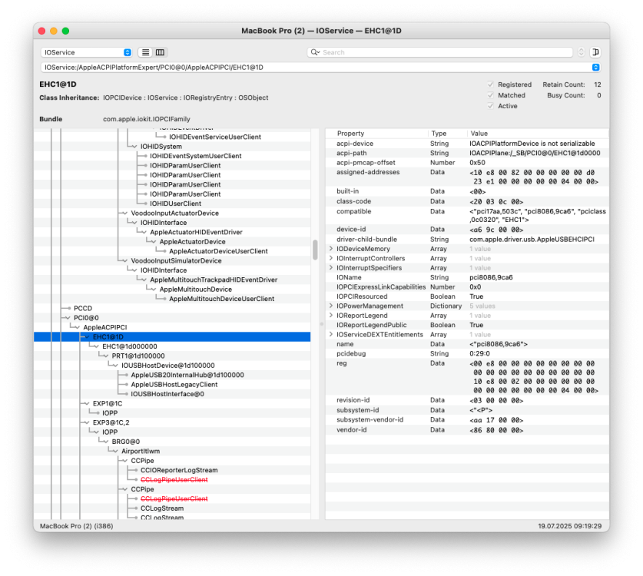
Task: Switch to list view in toolbar
Action: click(145, 52)
